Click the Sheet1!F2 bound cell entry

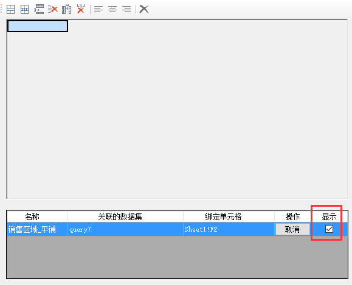(x=229, y=229)
